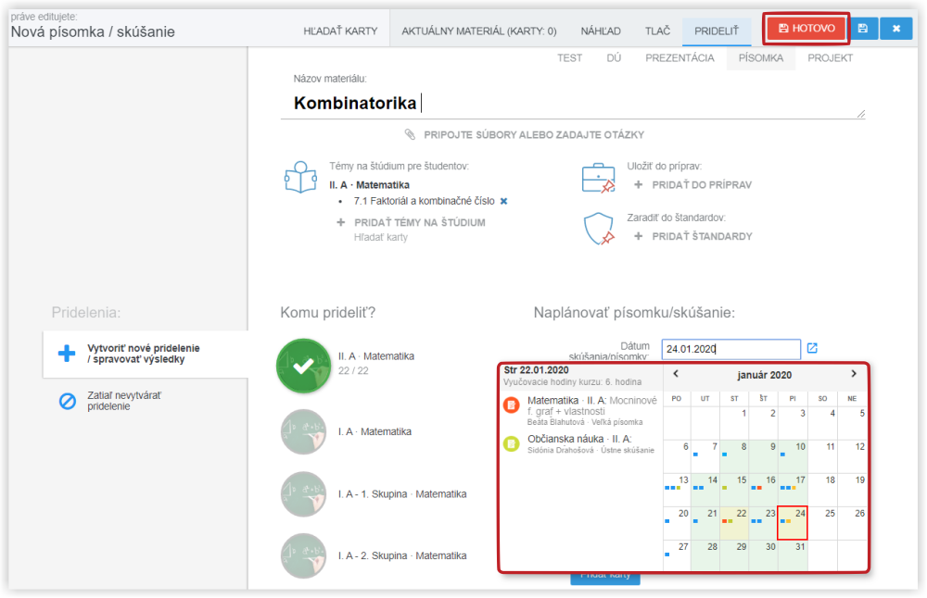
Task: Deselect the checked II. A Matematika class
Action: pos(303,366)
